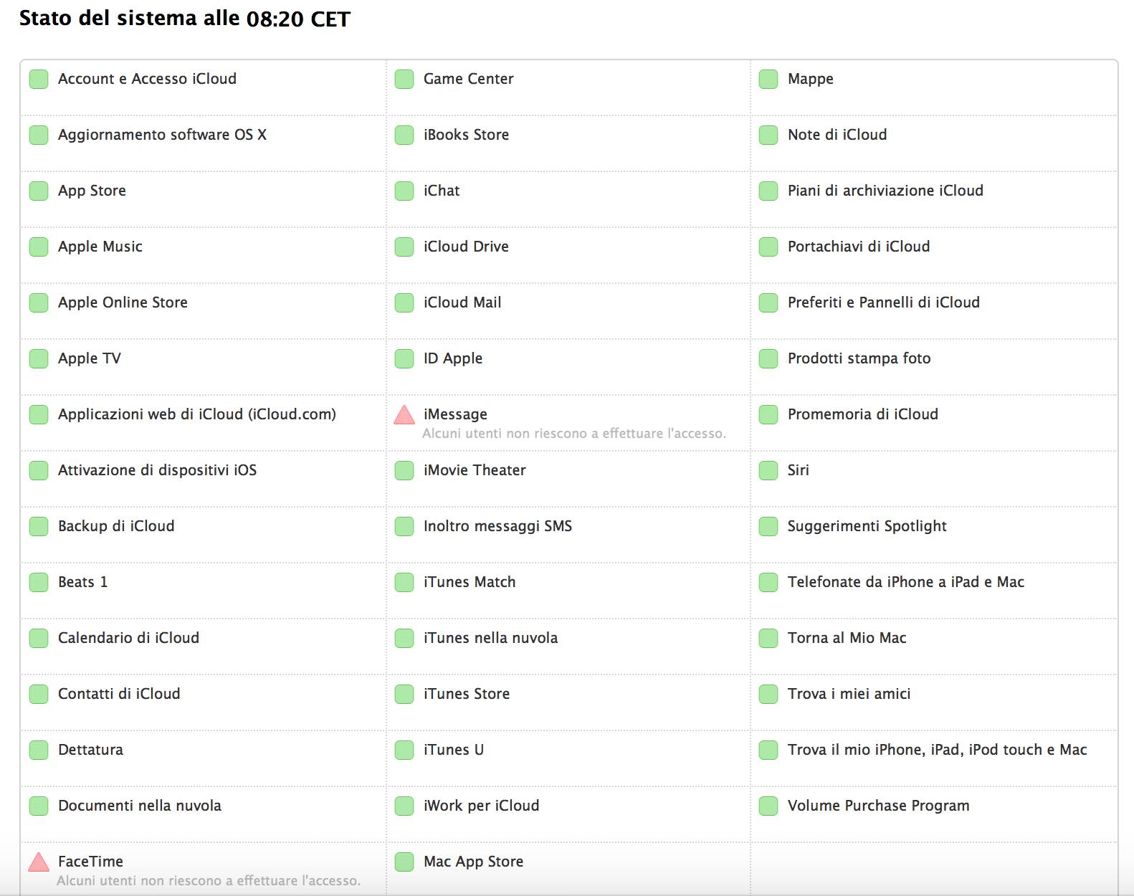The image size is (1134, 896).
Task: Click the green status square next to Dettatura
Action: pos(39,750)
